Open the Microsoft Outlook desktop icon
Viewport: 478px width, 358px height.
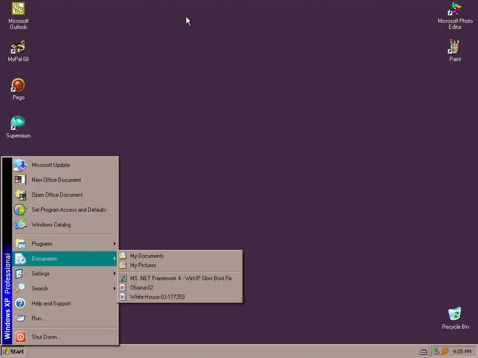pyautogui.click(x=18, y=16)
